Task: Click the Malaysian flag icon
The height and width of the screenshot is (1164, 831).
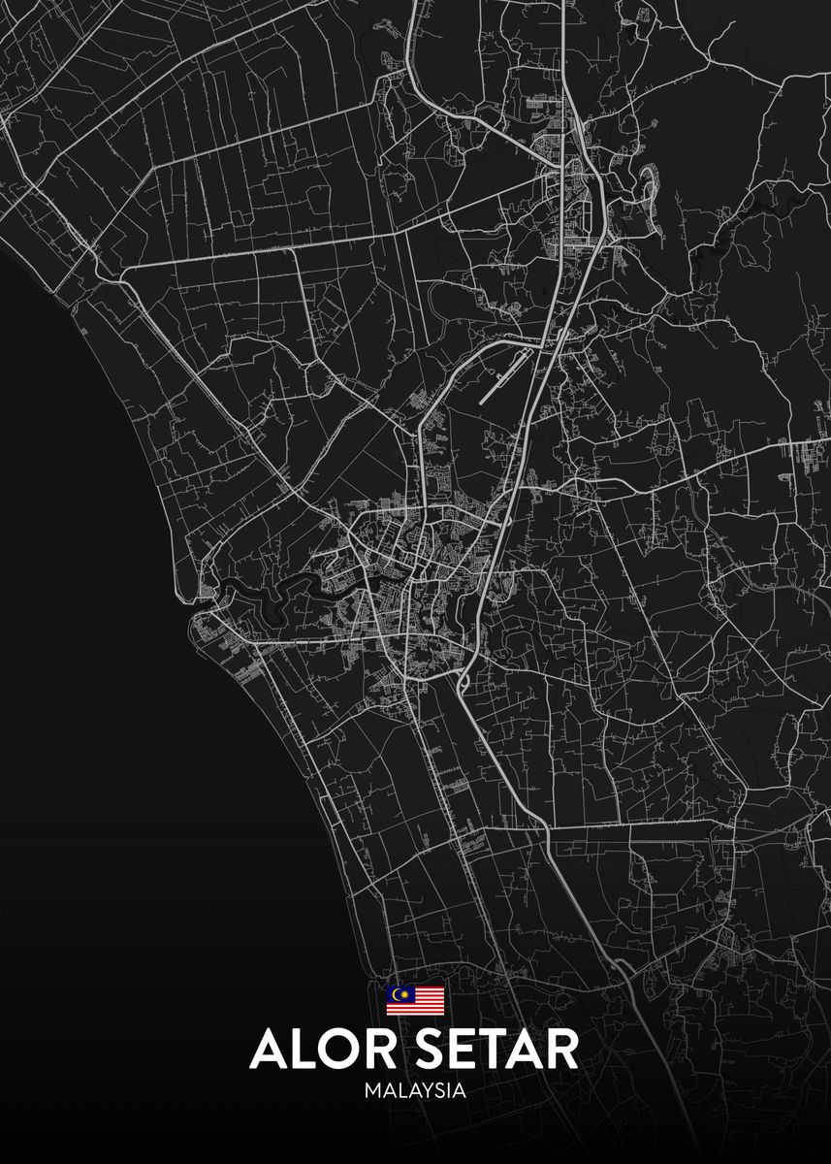Action: 415,1000
